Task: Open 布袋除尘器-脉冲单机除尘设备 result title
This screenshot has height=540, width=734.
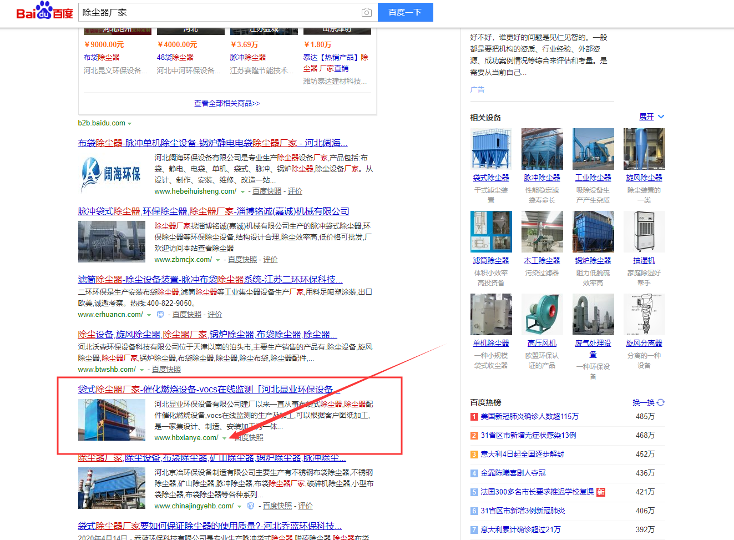Action: (212, 143)
